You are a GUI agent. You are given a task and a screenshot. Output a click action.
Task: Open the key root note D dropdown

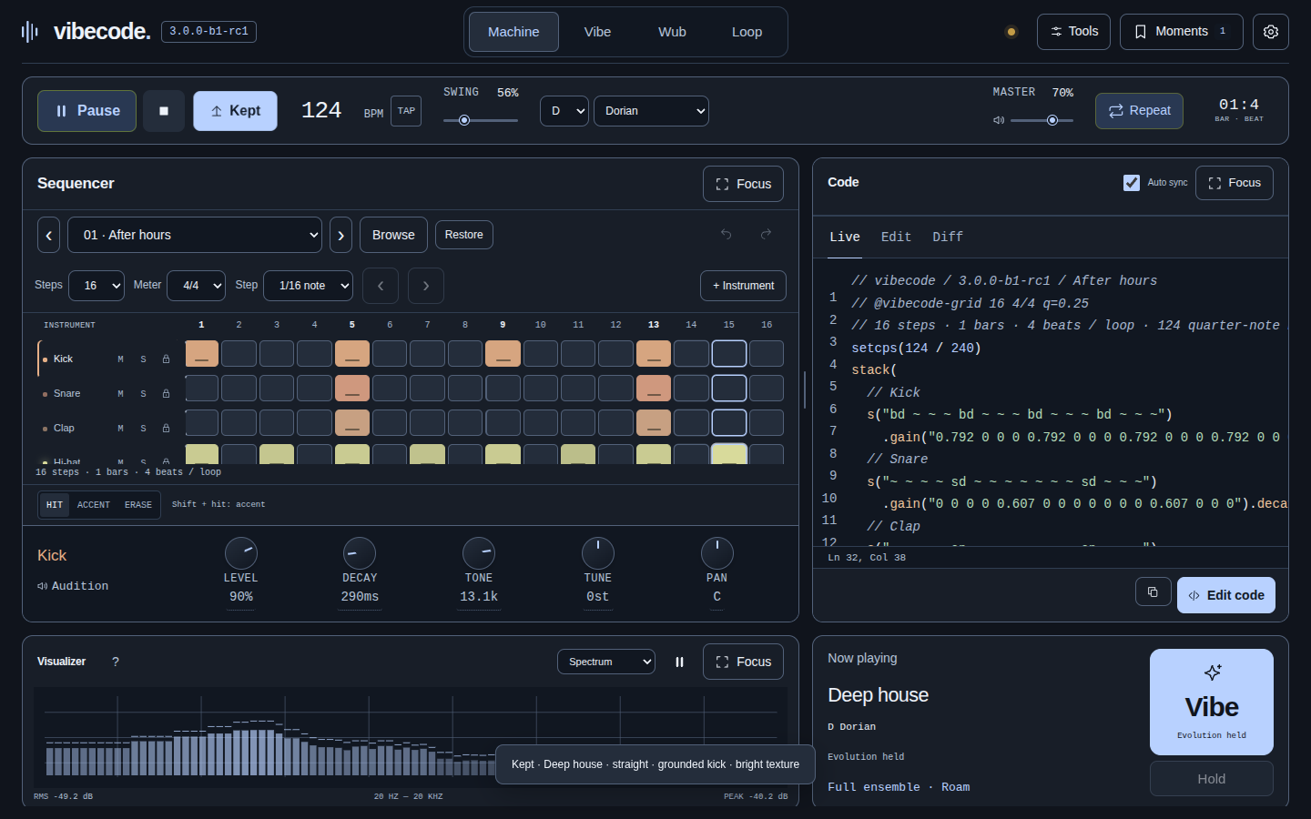564,111
